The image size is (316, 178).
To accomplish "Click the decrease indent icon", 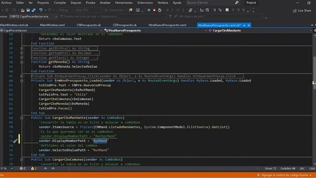I will click(x=214, y=10).
